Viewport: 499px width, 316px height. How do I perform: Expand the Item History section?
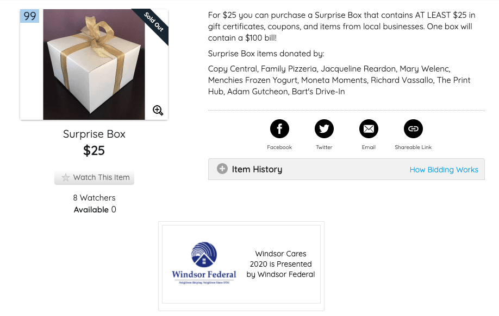point(257,169)
